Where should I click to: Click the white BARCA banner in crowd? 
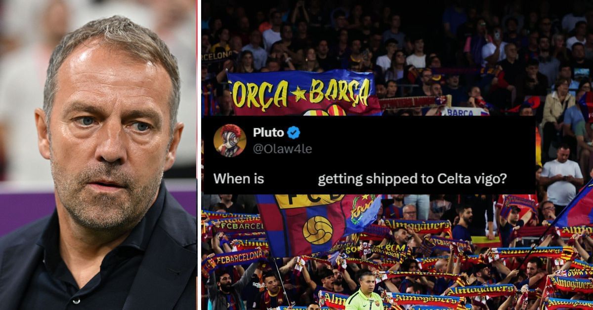pos(465,111)
